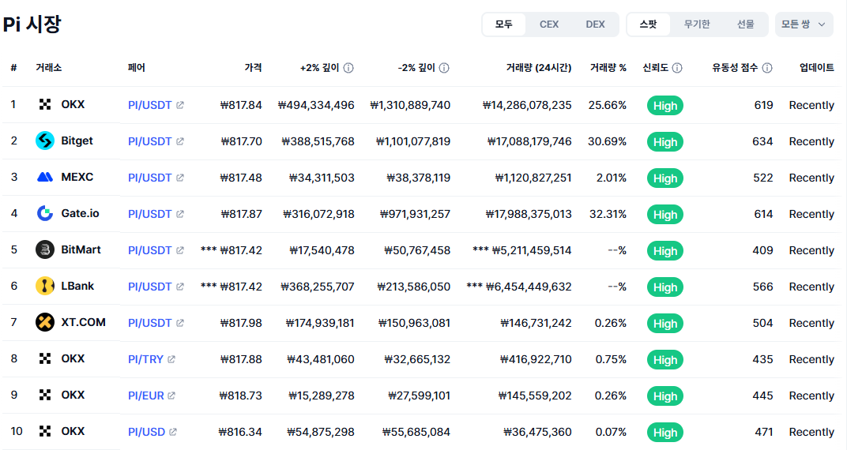
Task: Open the Bitget PI/USDT pair link
Action: [149, 141]
